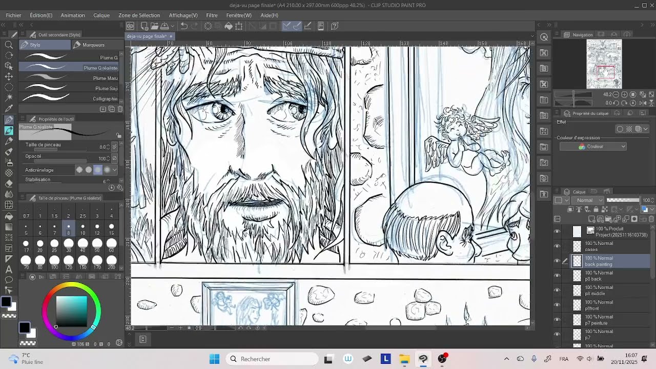Expand Anticrénelage options arrow
This screenshot has width=656, height=369.
point(115,170)
